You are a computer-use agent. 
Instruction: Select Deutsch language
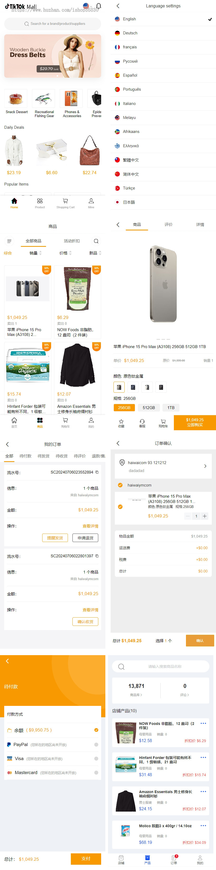pyautogui.click(x=163, y=33)
